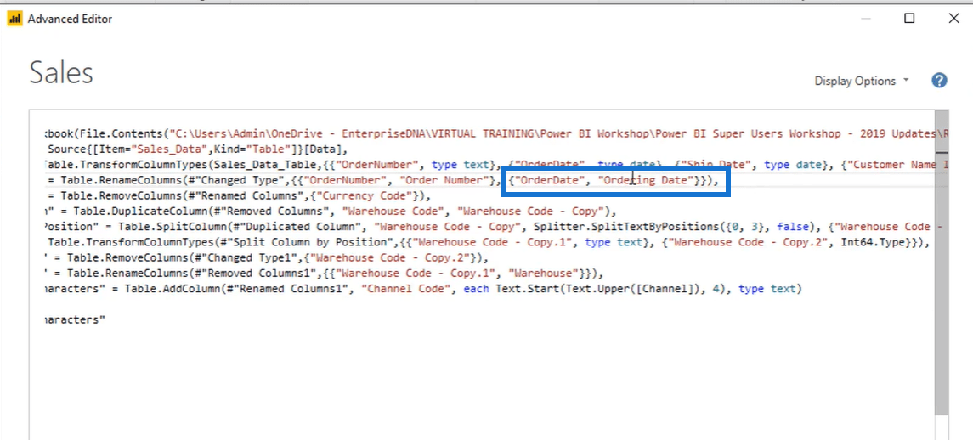Click the Power BI logo icon in title bar
973x440 pixels.
point(15,19)
